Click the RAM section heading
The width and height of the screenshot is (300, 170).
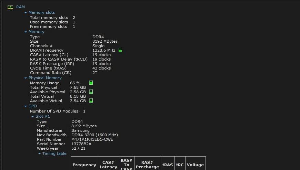(20, 7)
